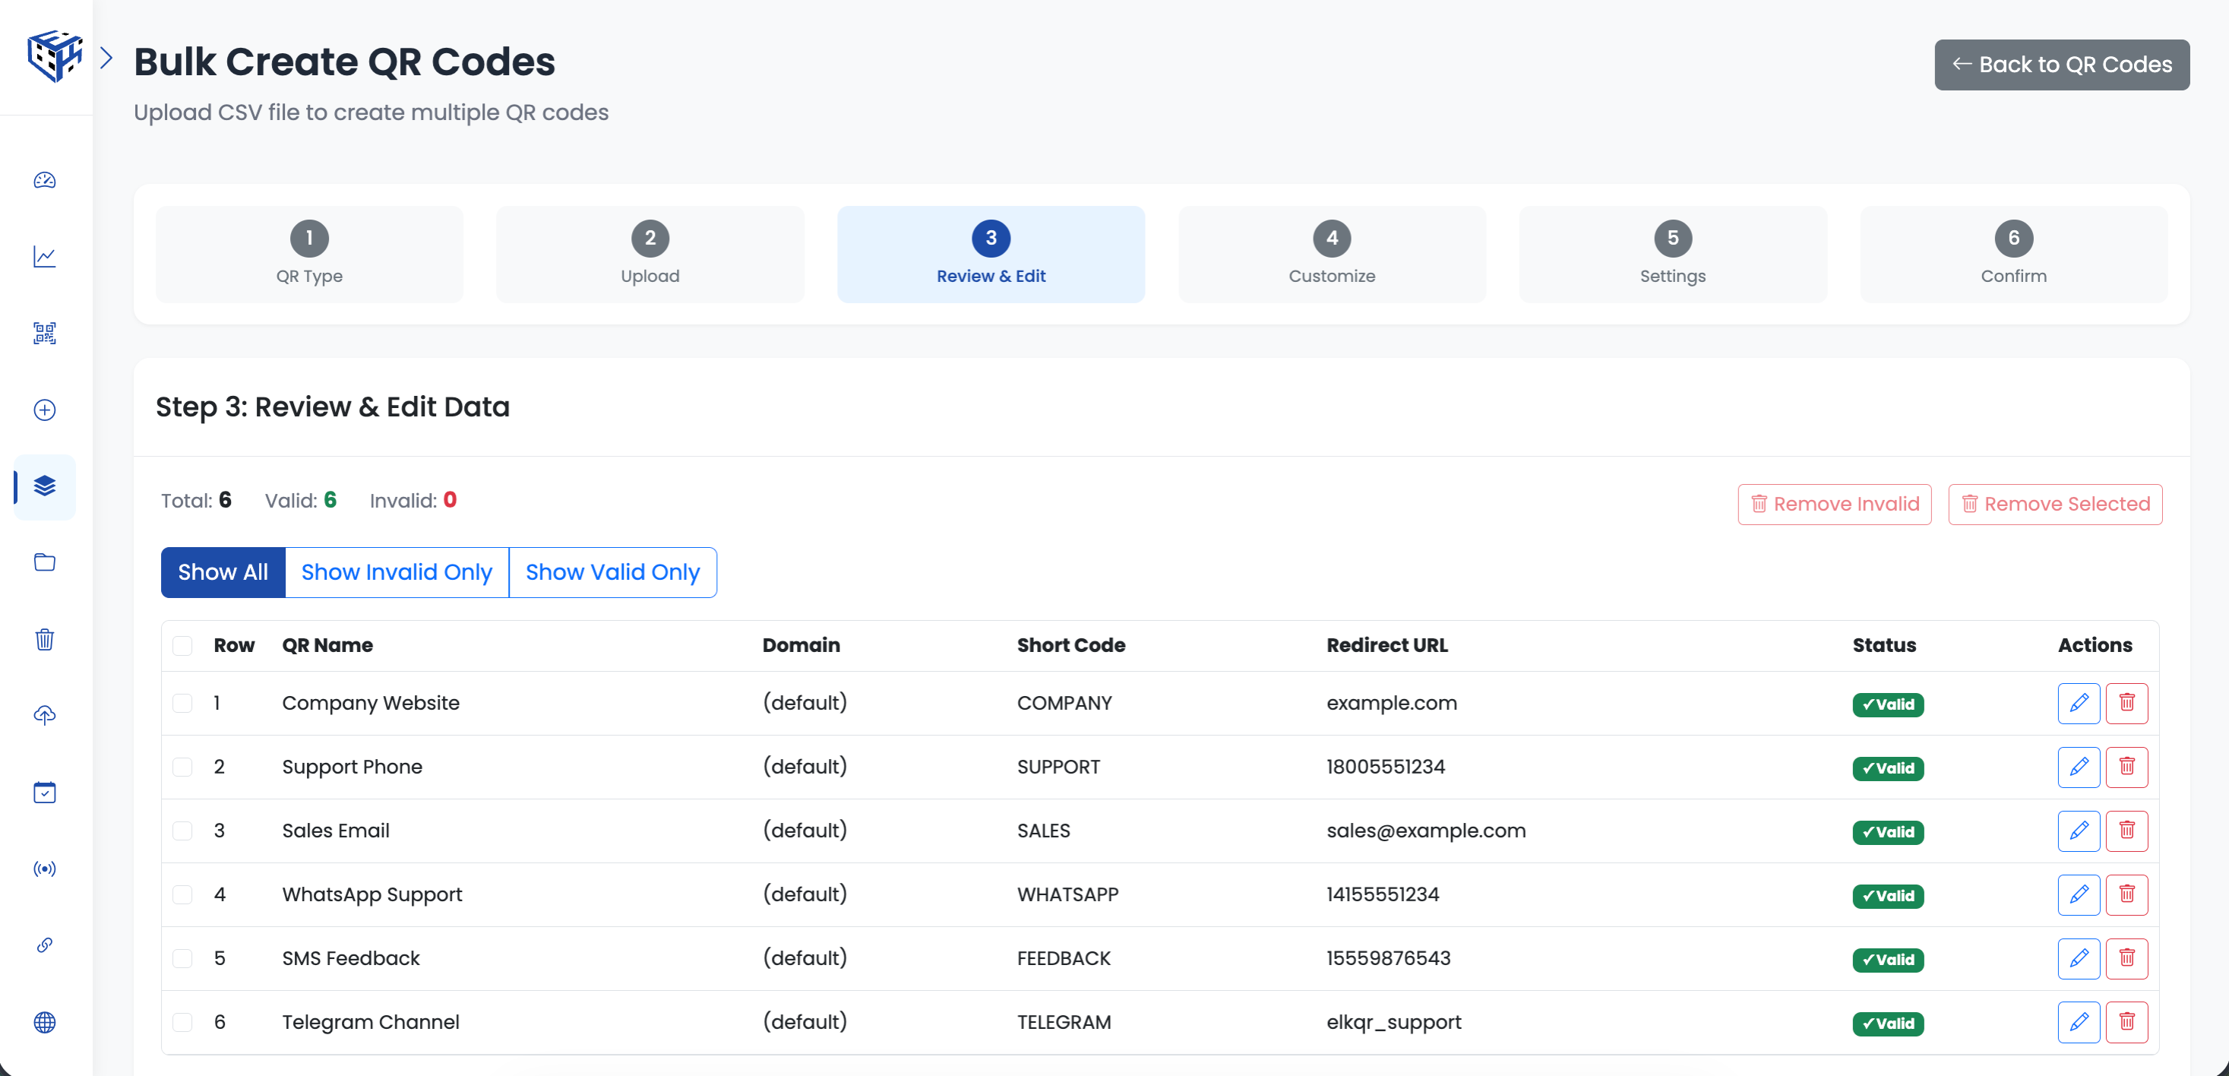Select the SMS Feedback row checkbox
Image resolution: width=2229 pixels, height=1076 pixels.
pyautogui.click(x=182, y=958)
